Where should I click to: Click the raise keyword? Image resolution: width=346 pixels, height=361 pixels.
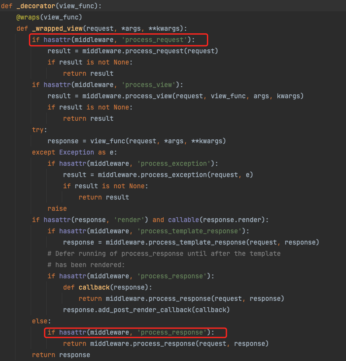click(x=57, y=209)
